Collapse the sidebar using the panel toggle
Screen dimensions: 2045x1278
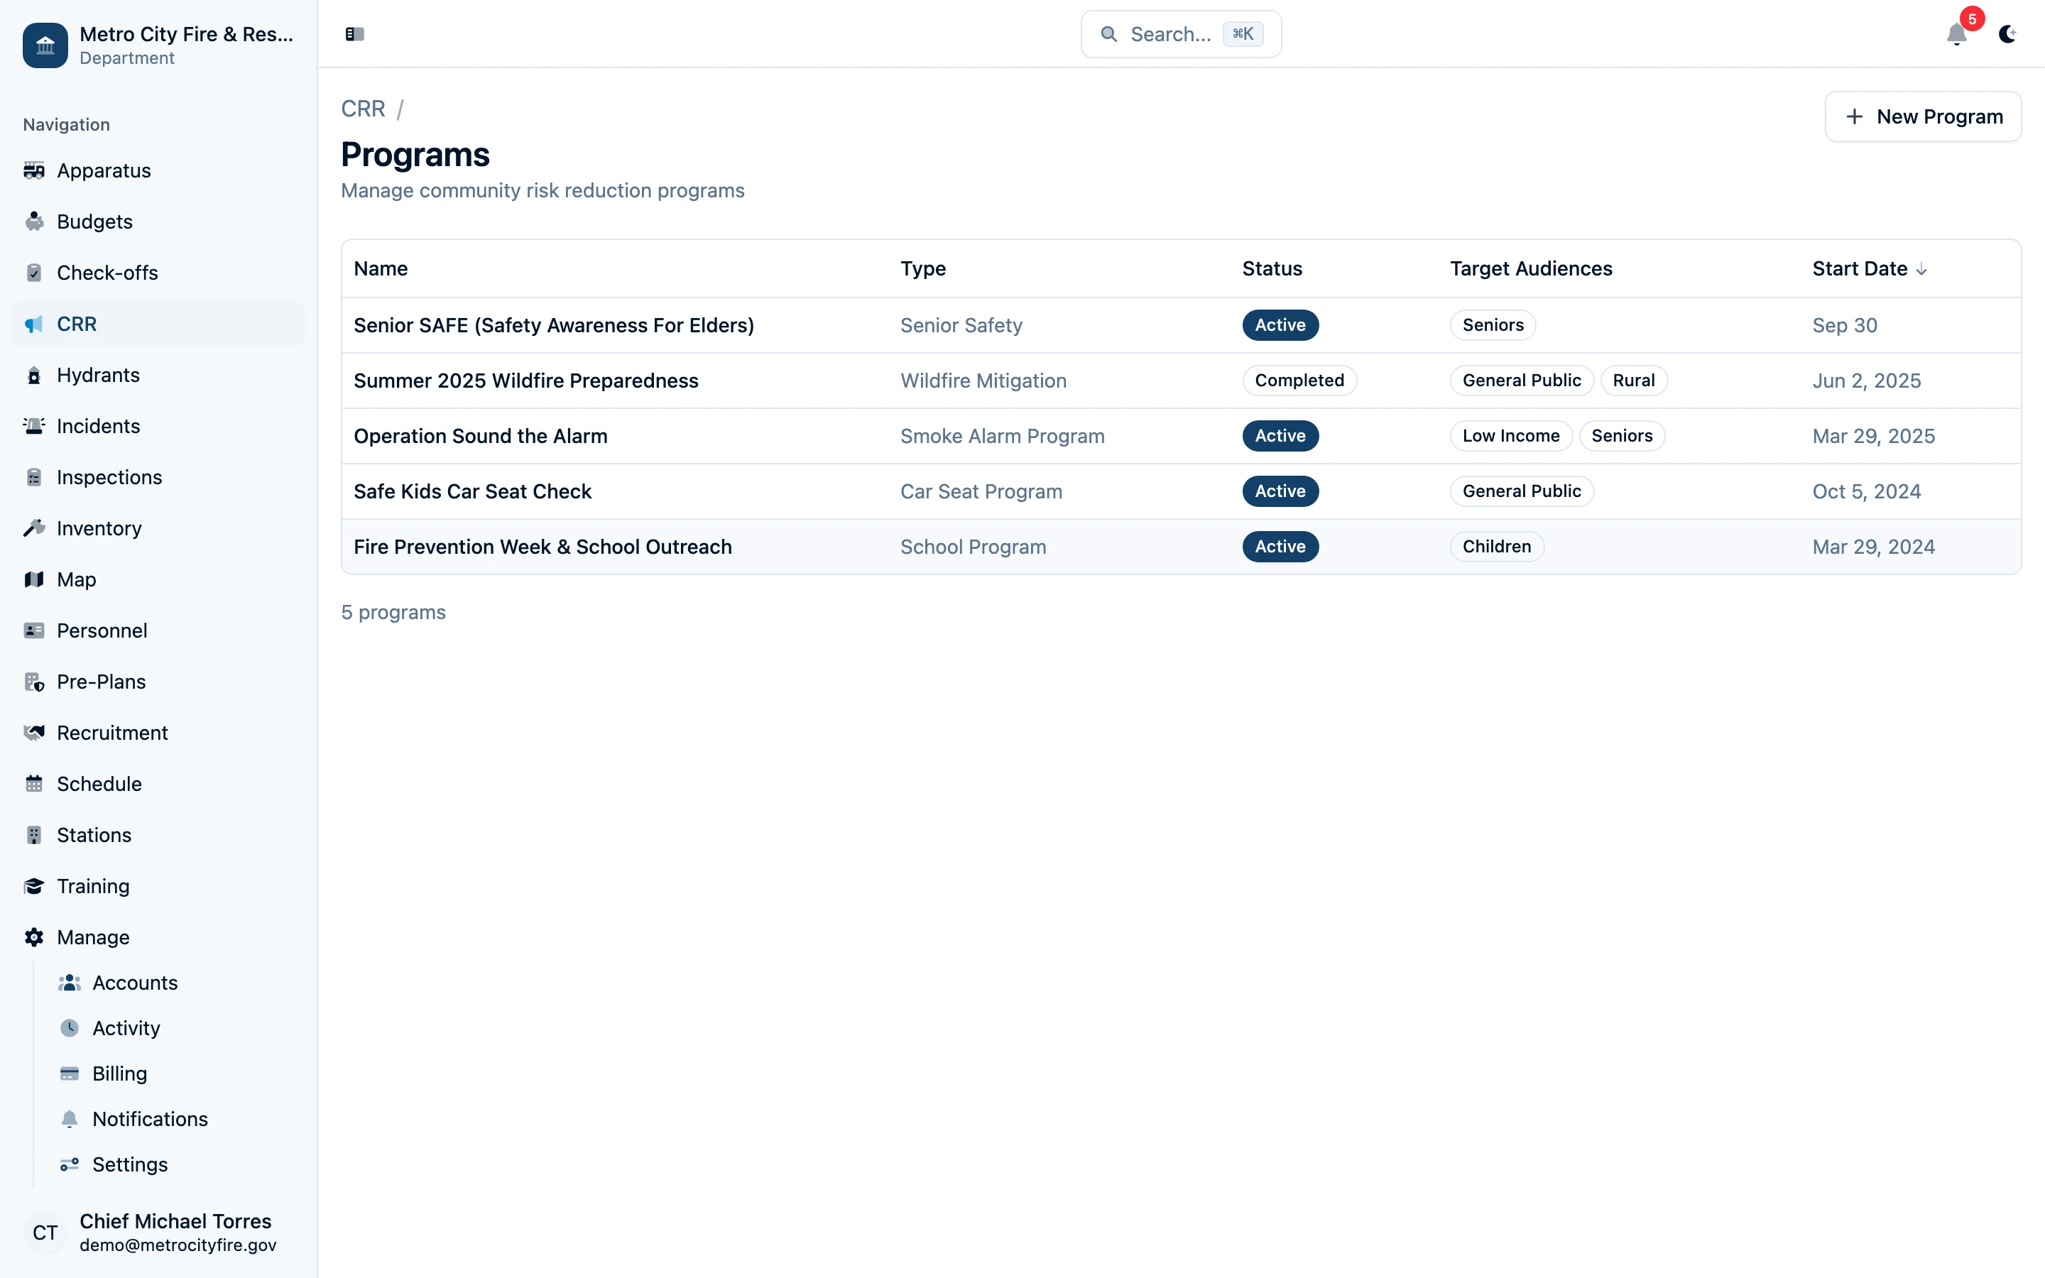pos(354,34)
